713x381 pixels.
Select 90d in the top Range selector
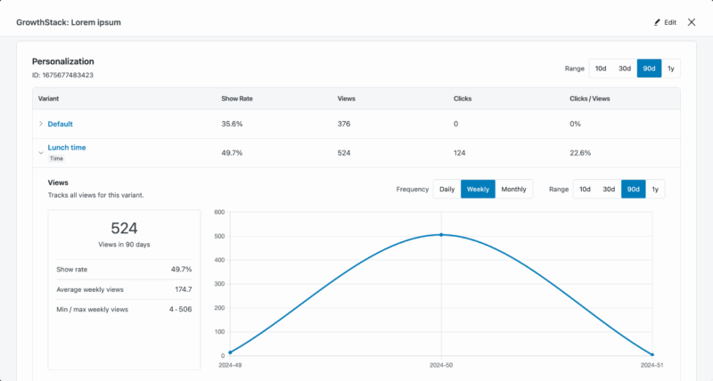coord(649,68)
